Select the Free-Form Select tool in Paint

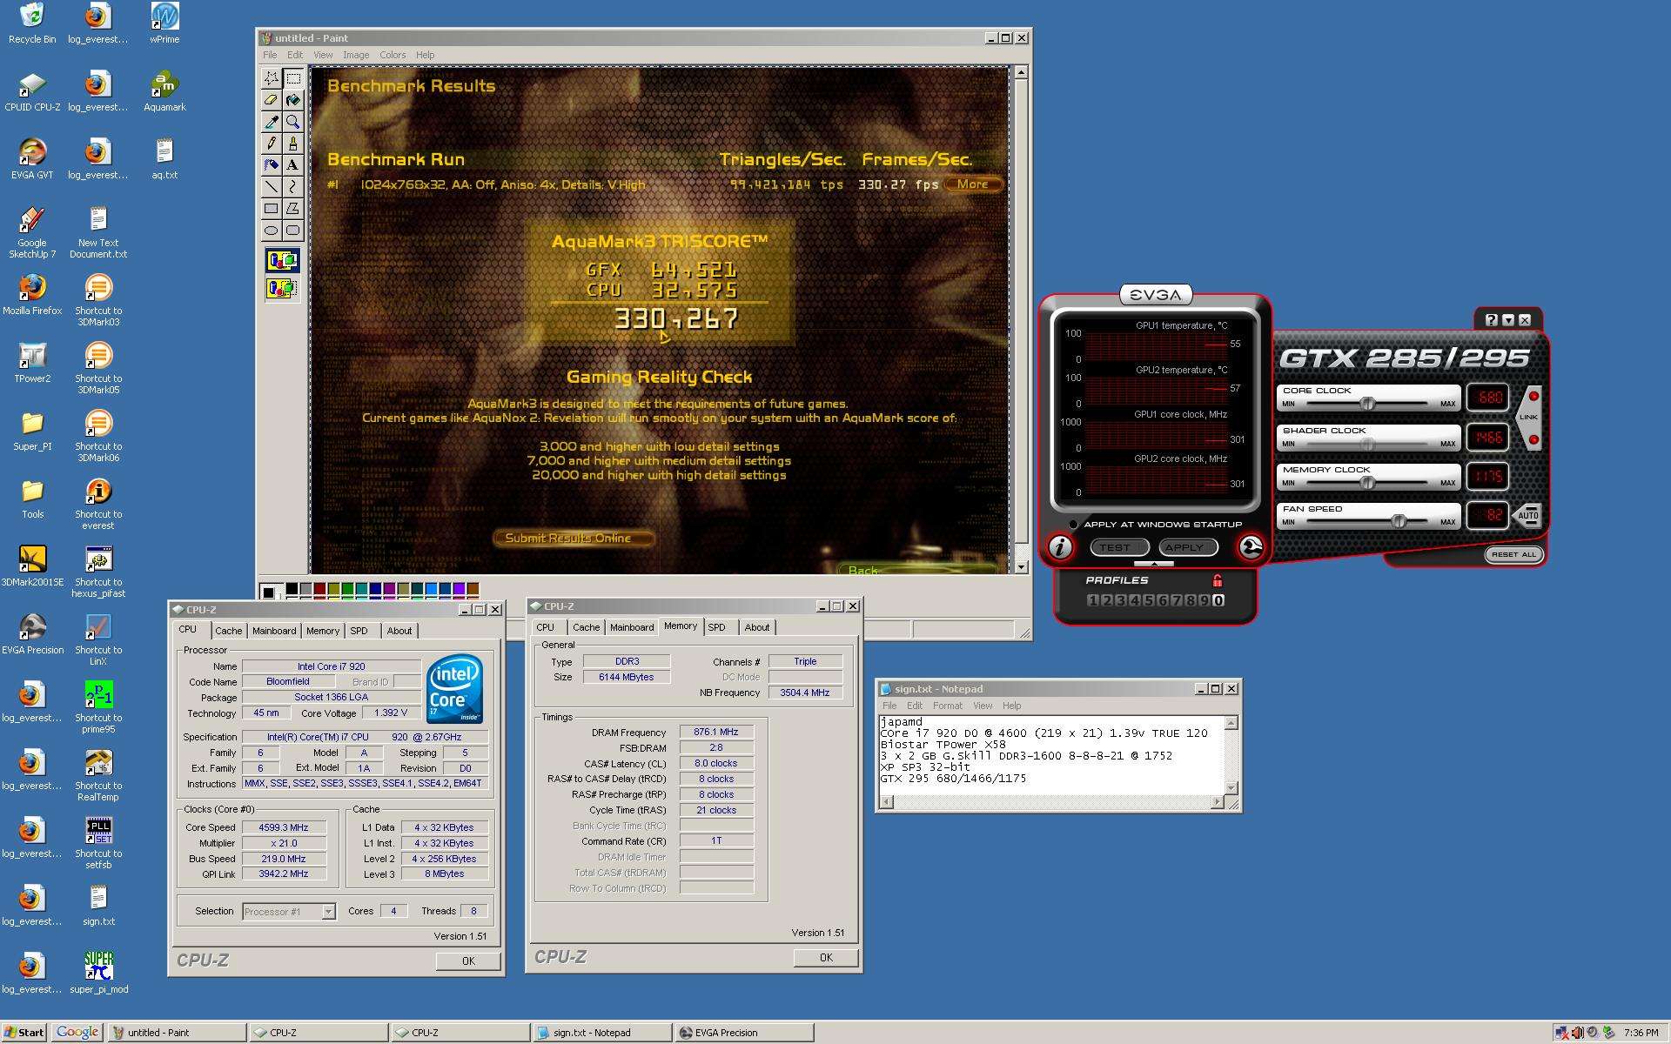pyautogui.click(x=272, y=78)
